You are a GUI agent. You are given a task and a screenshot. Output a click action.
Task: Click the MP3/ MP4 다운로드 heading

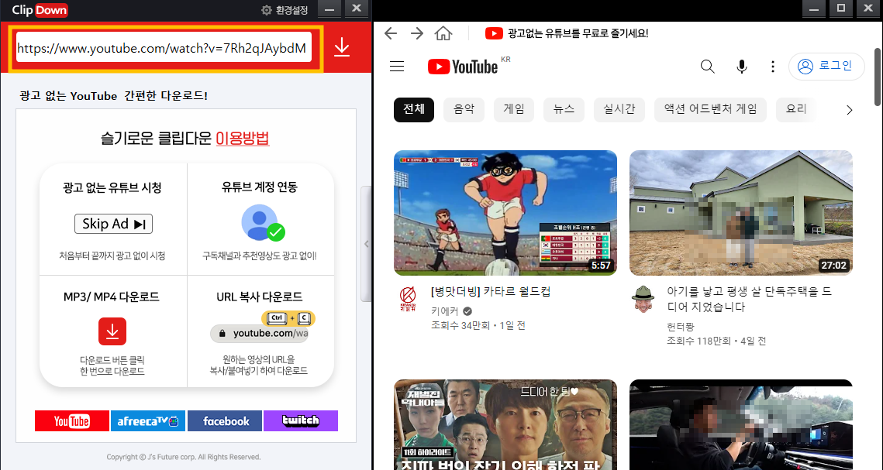coord(112,297)
